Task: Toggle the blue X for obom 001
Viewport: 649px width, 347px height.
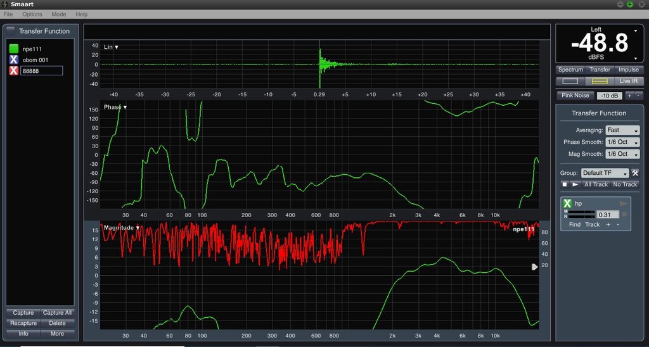Action: click(13, 60)
